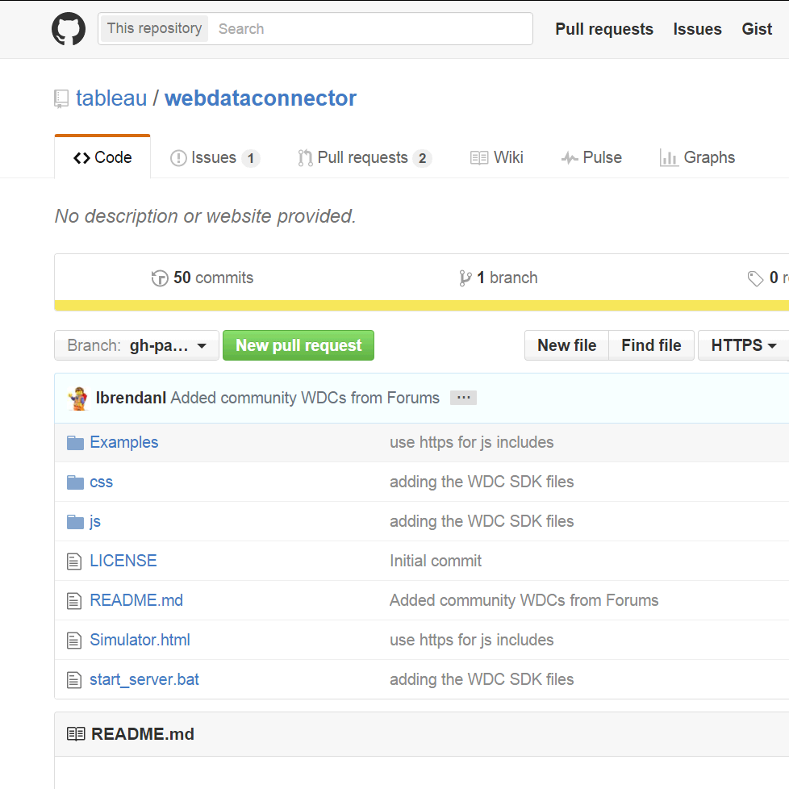The image size is (789, 789).
Task: Open the Branch gh-pages dropdown
Action: 136,345
